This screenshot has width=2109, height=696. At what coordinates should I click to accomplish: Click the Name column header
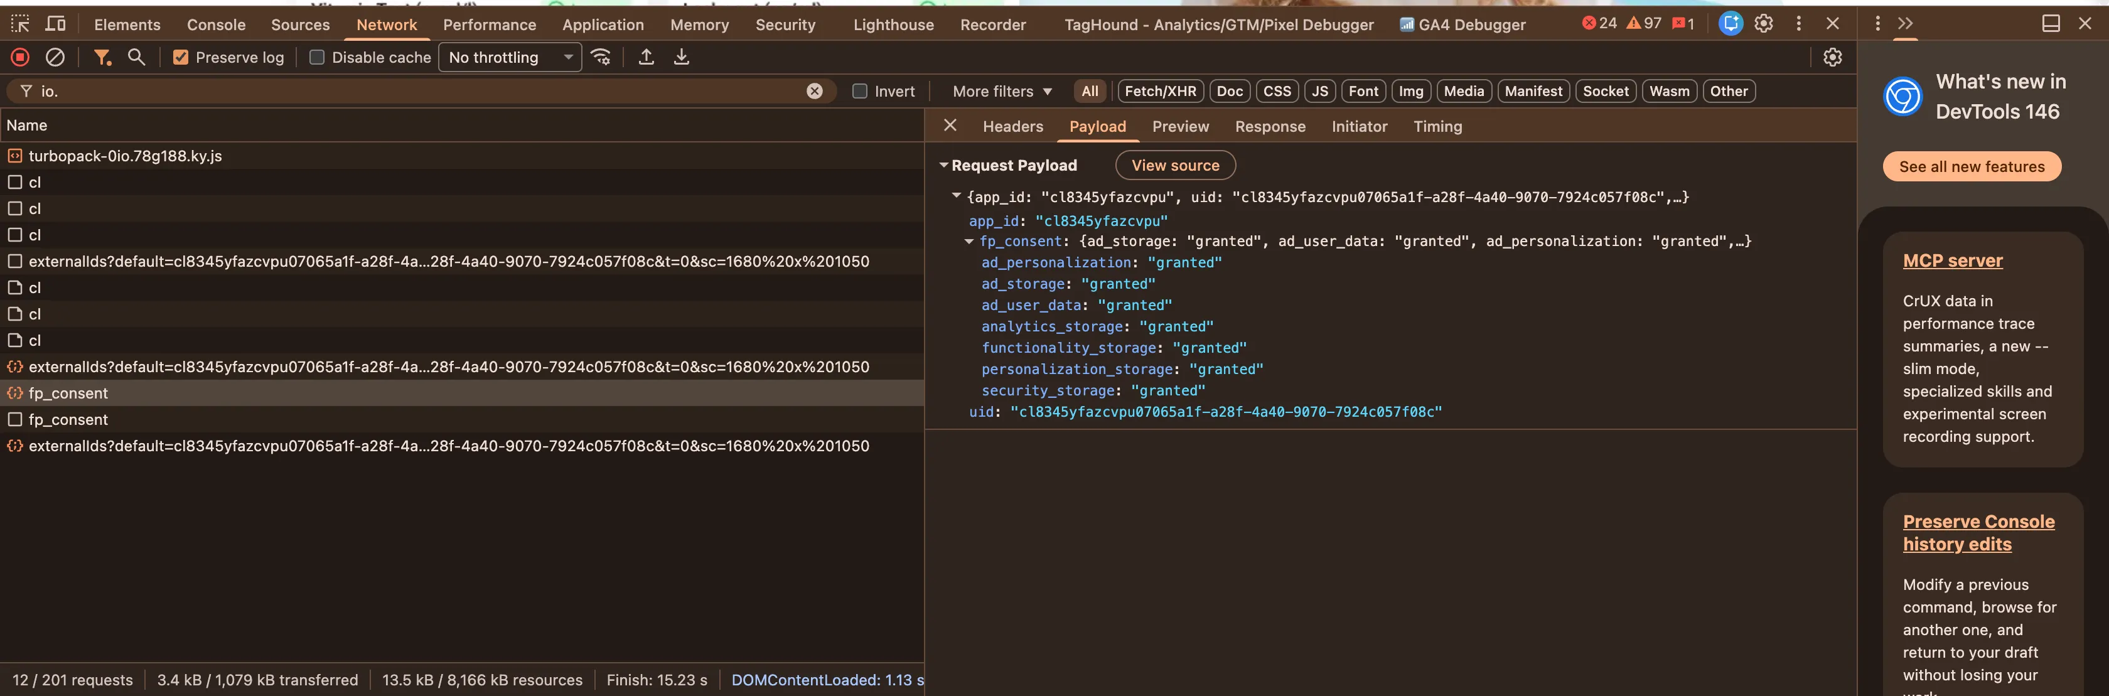tap(462, 126)
